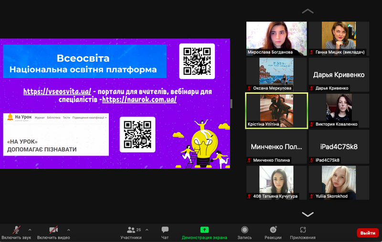Click the divider handle between slide and gallery
This screenshot has height=242, width=382.
[231, 104]
